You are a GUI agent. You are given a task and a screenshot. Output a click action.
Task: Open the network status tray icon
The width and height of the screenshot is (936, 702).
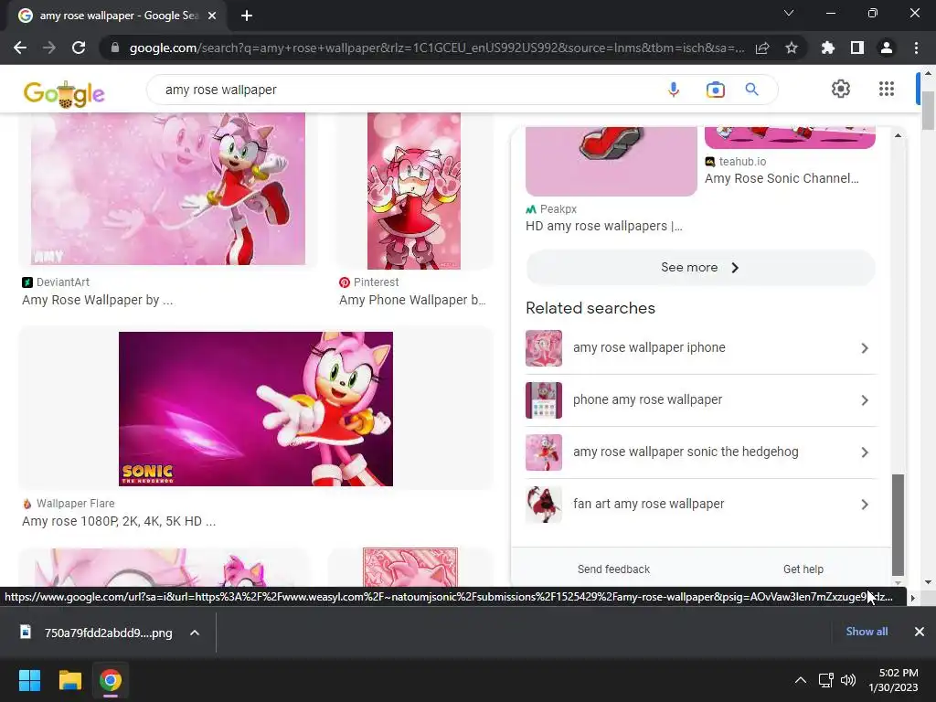(826, 680)
